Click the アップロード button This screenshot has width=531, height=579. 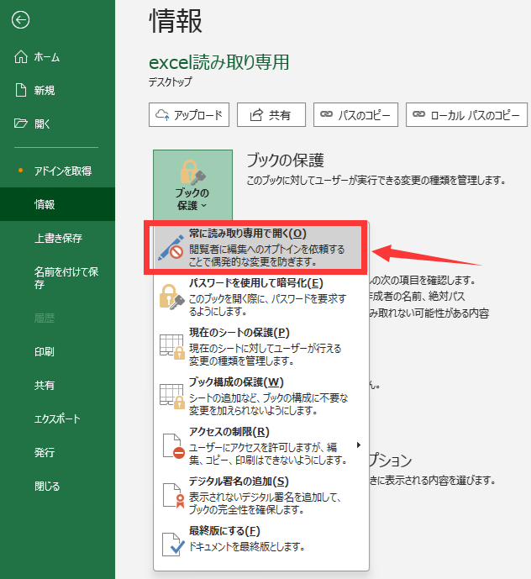(x=189, y=115)
